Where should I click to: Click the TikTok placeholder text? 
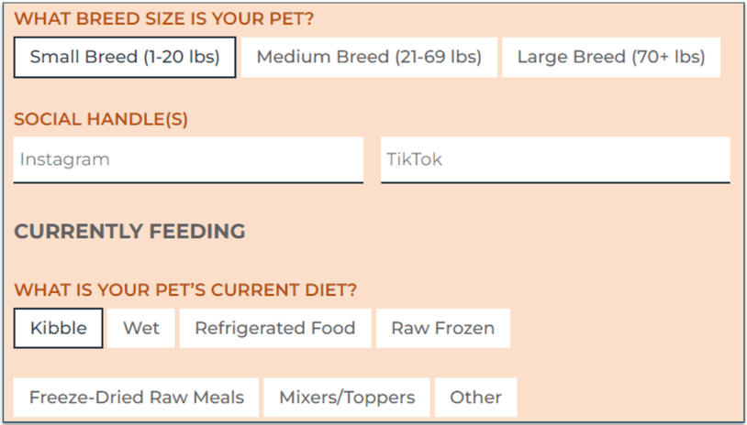click(414, 159)
